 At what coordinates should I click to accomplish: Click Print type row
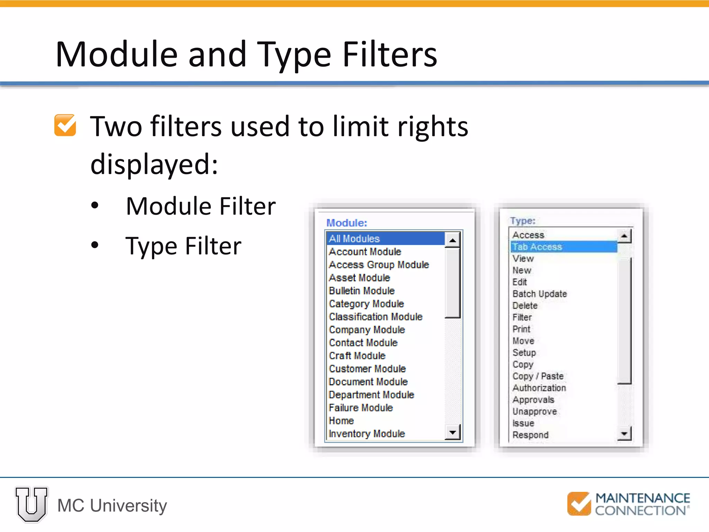564,329
